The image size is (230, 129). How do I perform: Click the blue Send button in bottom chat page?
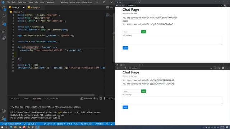tap(125, 107)
